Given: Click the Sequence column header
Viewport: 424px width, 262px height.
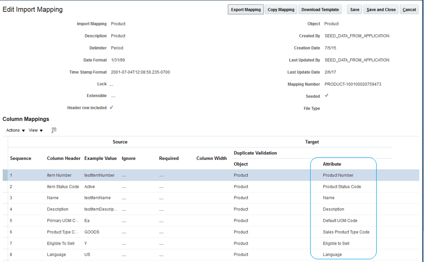Looking at the screenshot, I should pyautogui.click(x=20, y=158).
